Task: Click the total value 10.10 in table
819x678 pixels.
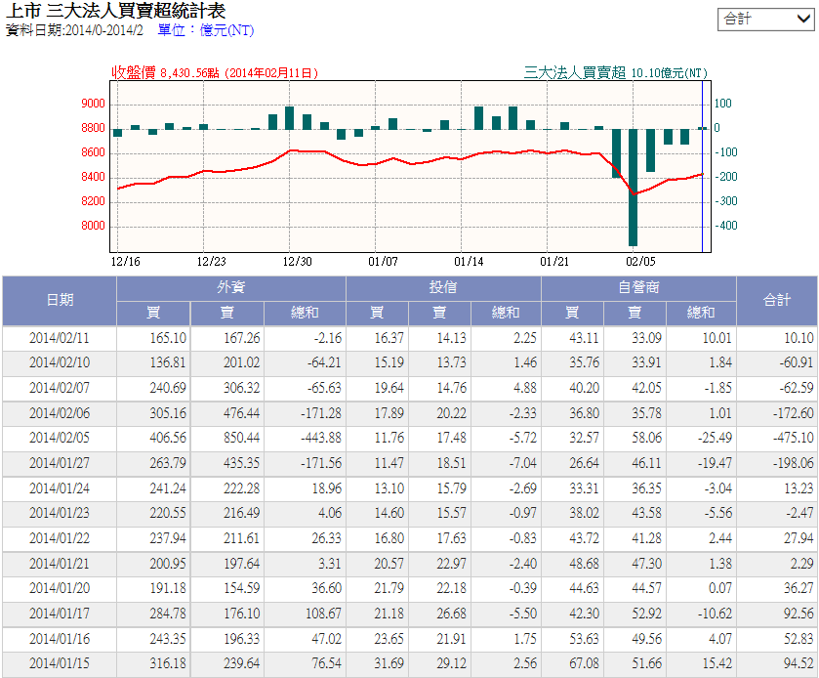Action: pyautogui.click(x=799, y=338)
